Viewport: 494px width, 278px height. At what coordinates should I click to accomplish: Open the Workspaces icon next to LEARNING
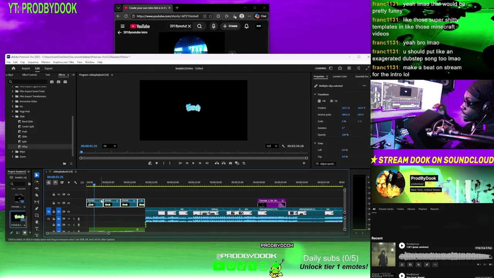pos(331,68)
